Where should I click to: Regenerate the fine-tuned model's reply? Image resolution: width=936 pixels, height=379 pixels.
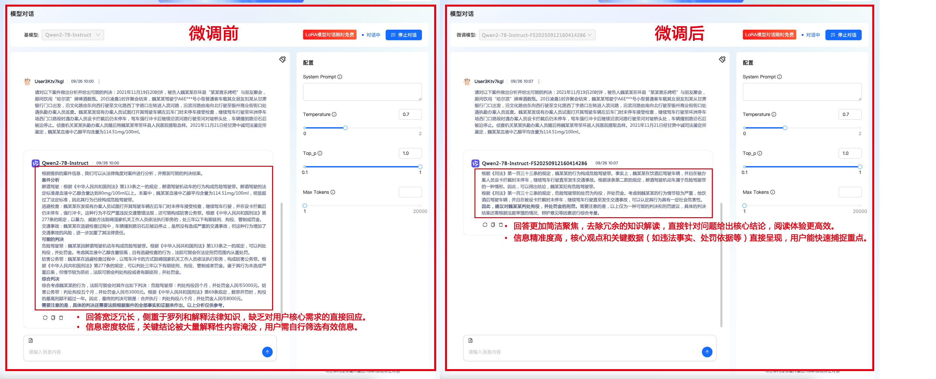485,225
